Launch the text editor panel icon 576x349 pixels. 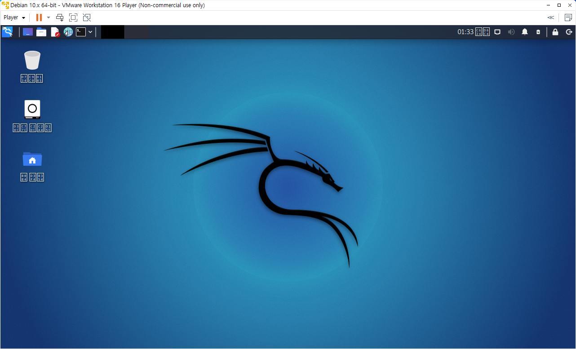(x=55, y=32)
